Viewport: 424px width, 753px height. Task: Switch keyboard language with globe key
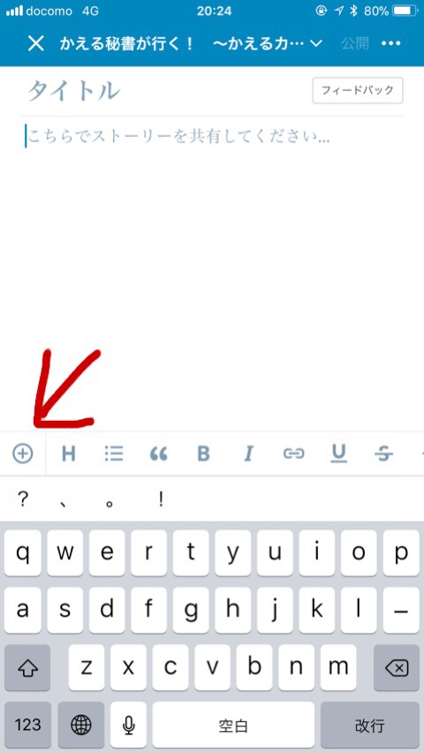click(80, 725)
